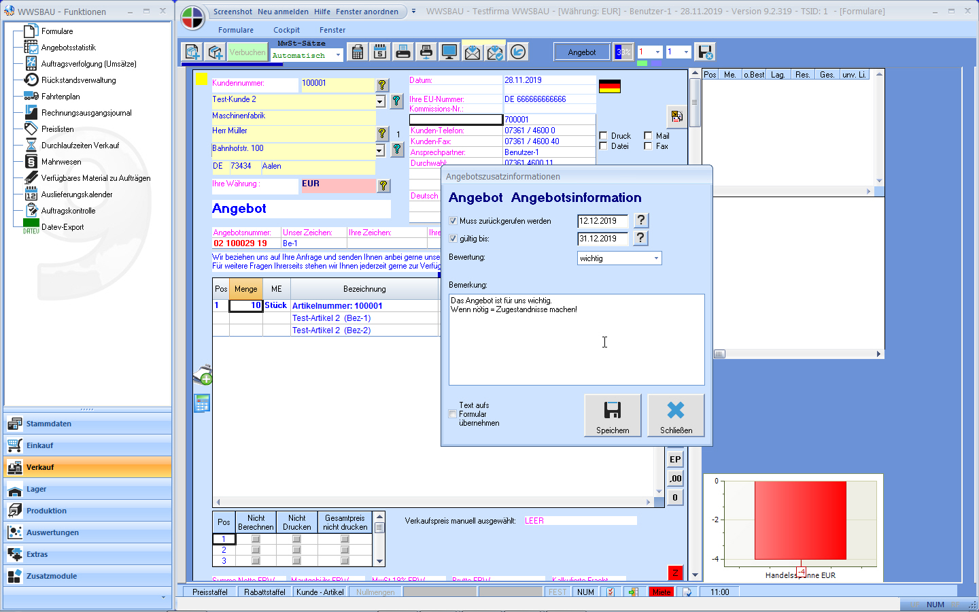Viewport: 979px width, 612px height.
Task: Expand the Bahnhofstr. 100 address dropdown
Action: pos(380,150)
